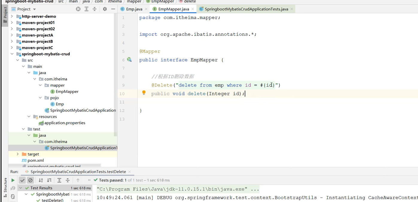Select SpringbootMybatisCrudApplication in tree
This screenshot has width=418, height=202.
point(83,111)
